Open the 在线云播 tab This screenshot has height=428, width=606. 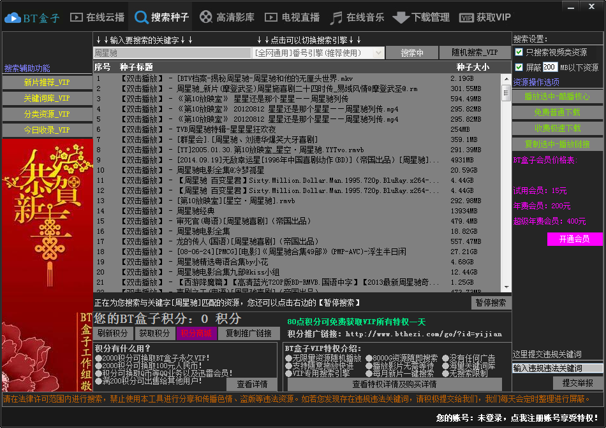click(97, 17)
